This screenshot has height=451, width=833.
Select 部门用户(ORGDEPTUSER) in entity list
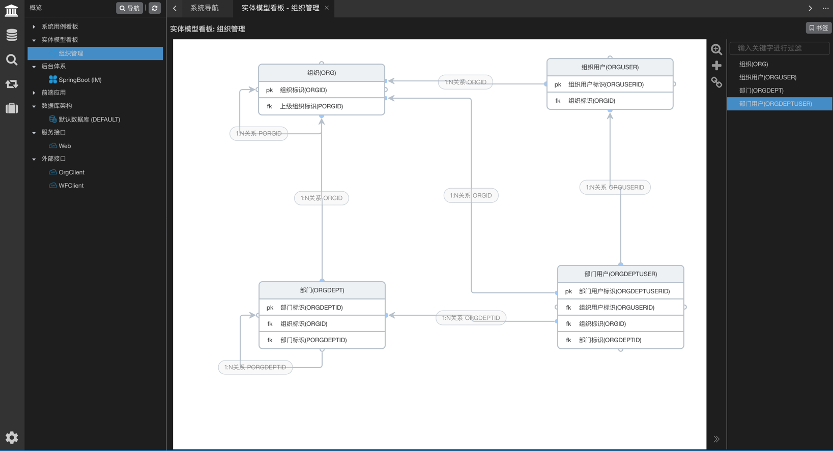coord(780,104)
